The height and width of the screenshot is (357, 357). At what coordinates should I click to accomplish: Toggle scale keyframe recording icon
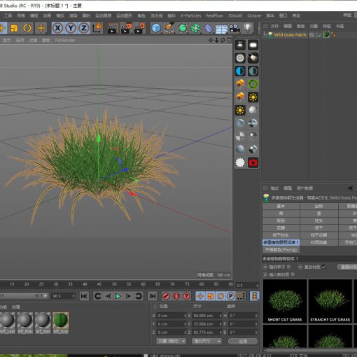click(211, 296)
